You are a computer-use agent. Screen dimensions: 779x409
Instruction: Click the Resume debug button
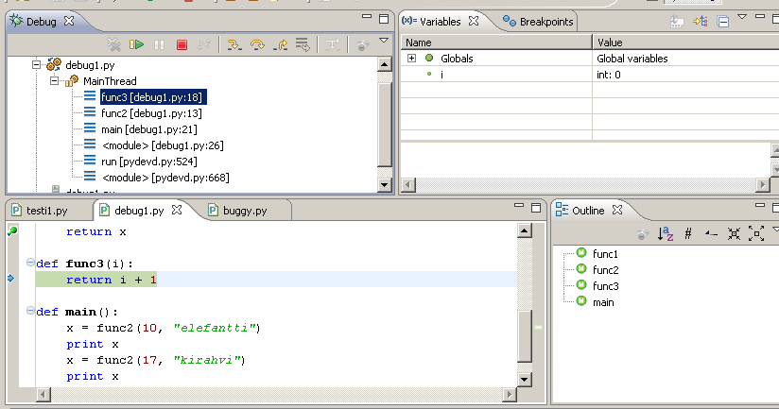tap(137, 44)
